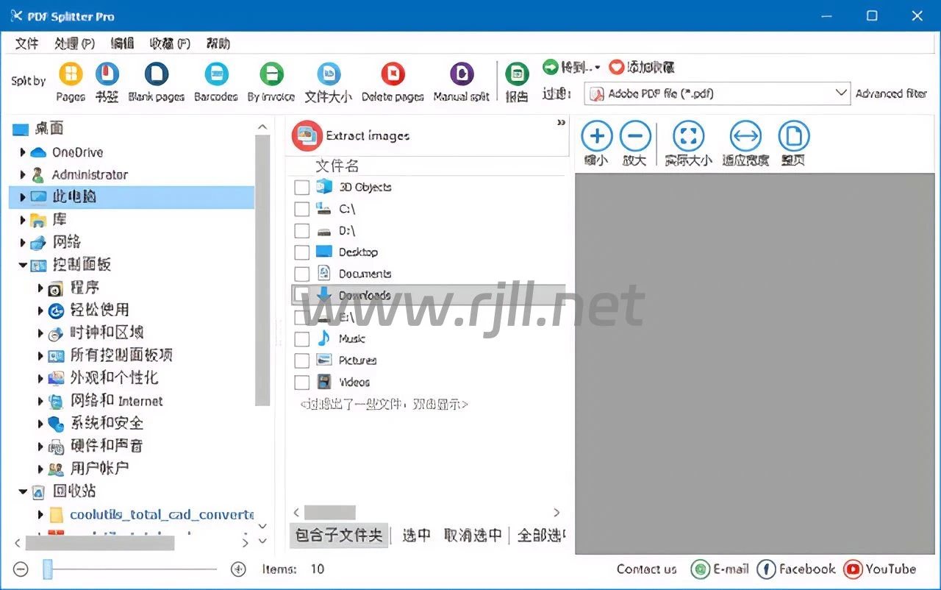The image size is (941, 590).
Task: Choose the Barcodes split tool
Action: (215, 74)
